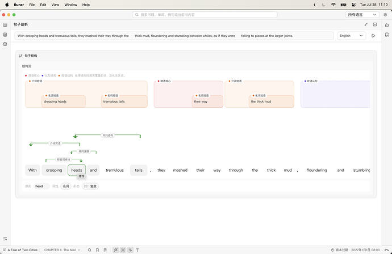Image resolution: width=392 pixels, height=254 pixels.
Task: Open the English language dropdown
Action: [x=351, y=36]
